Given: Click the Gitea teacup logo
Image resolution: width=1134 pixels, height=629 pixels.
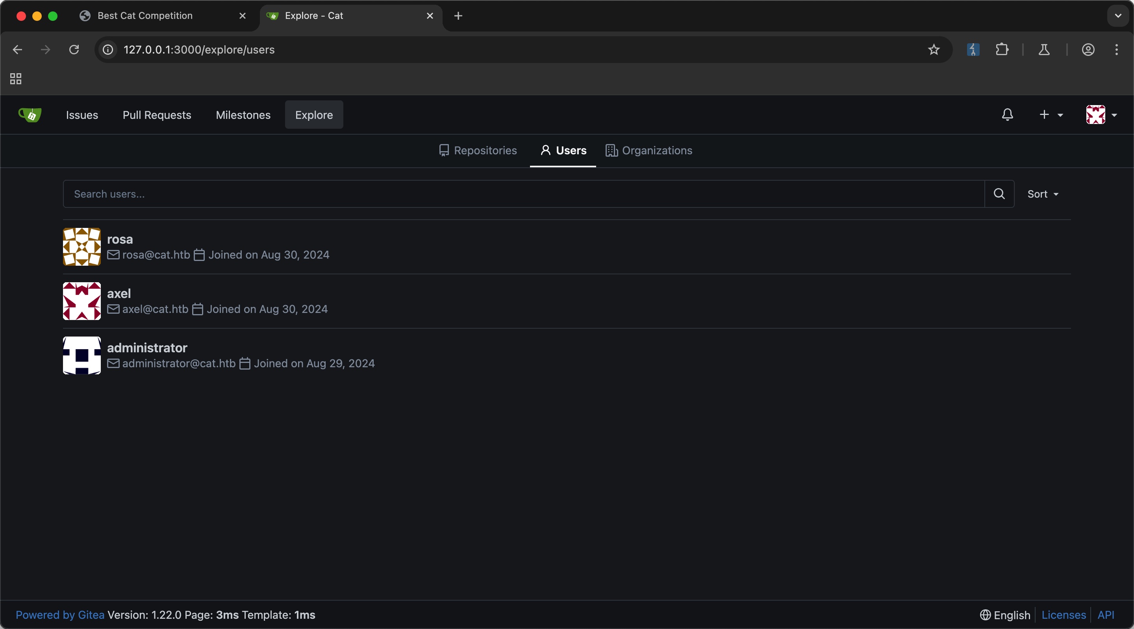Looking at the screenshot, I should point(30,115).
